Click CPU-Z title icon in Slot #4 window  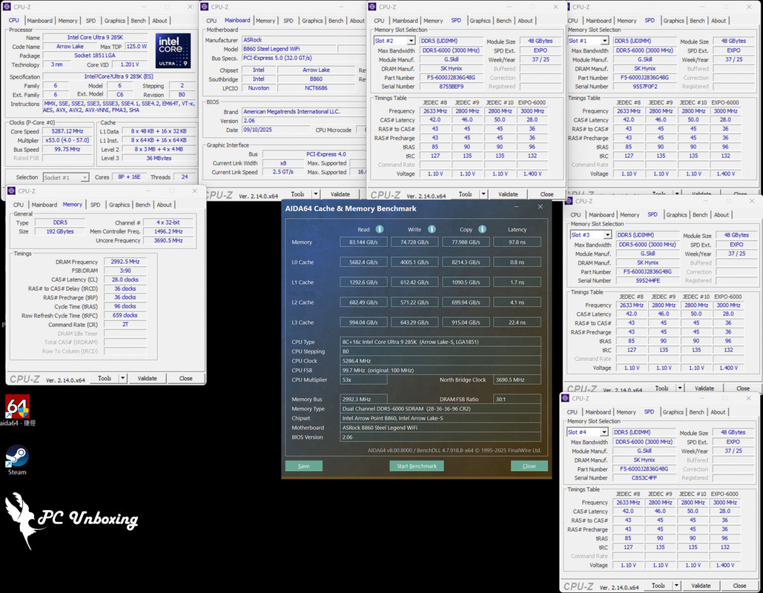point(566,398)
